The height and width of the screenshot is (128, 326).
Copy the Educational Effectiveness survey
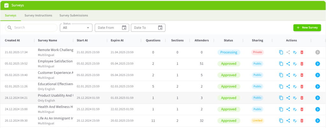pos(281,86)
